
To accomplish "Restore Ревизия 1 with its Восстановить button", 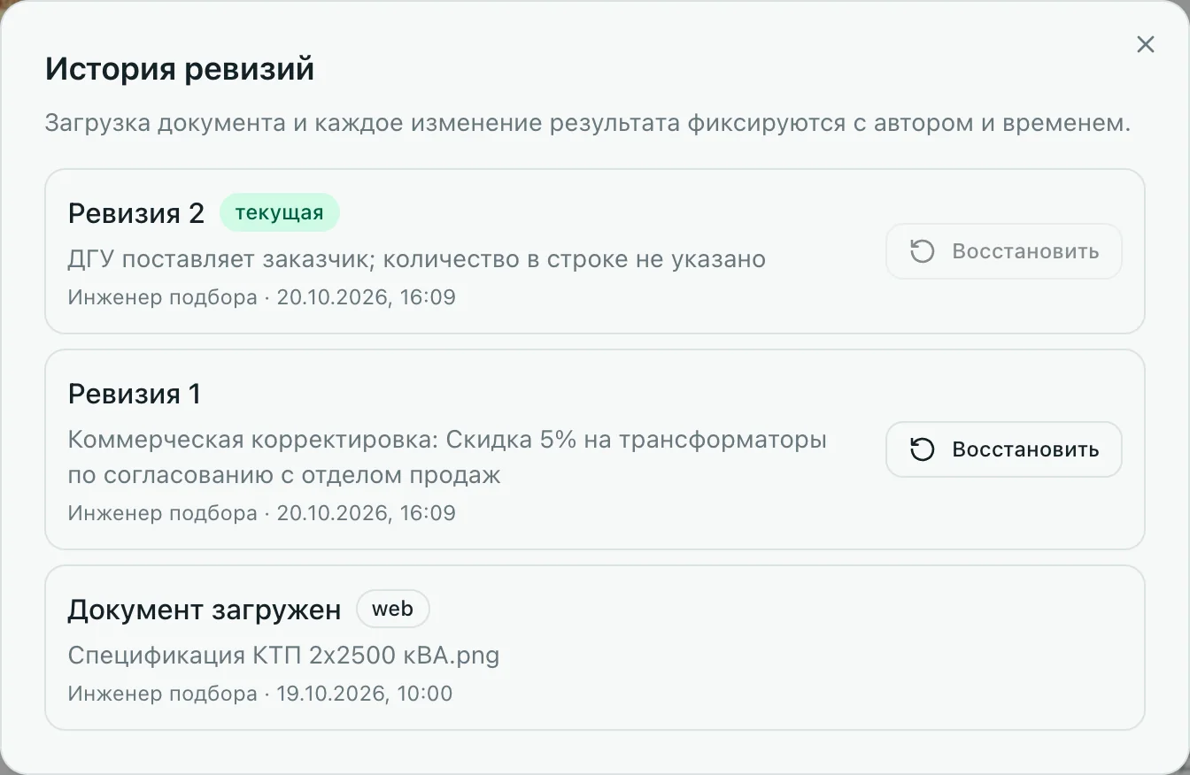I will pos(1004,449).
